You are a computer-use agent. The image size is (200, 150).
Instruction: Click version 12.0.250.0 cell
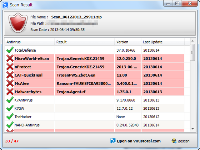126,58
